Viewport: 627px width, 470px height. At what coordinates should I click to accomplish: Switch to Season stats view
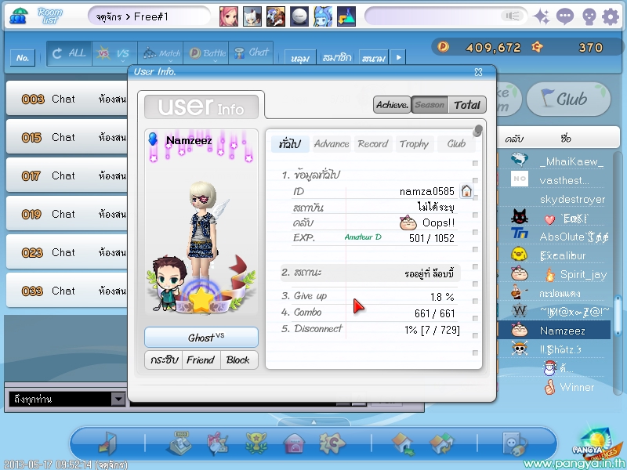click(x=429, y=105)
